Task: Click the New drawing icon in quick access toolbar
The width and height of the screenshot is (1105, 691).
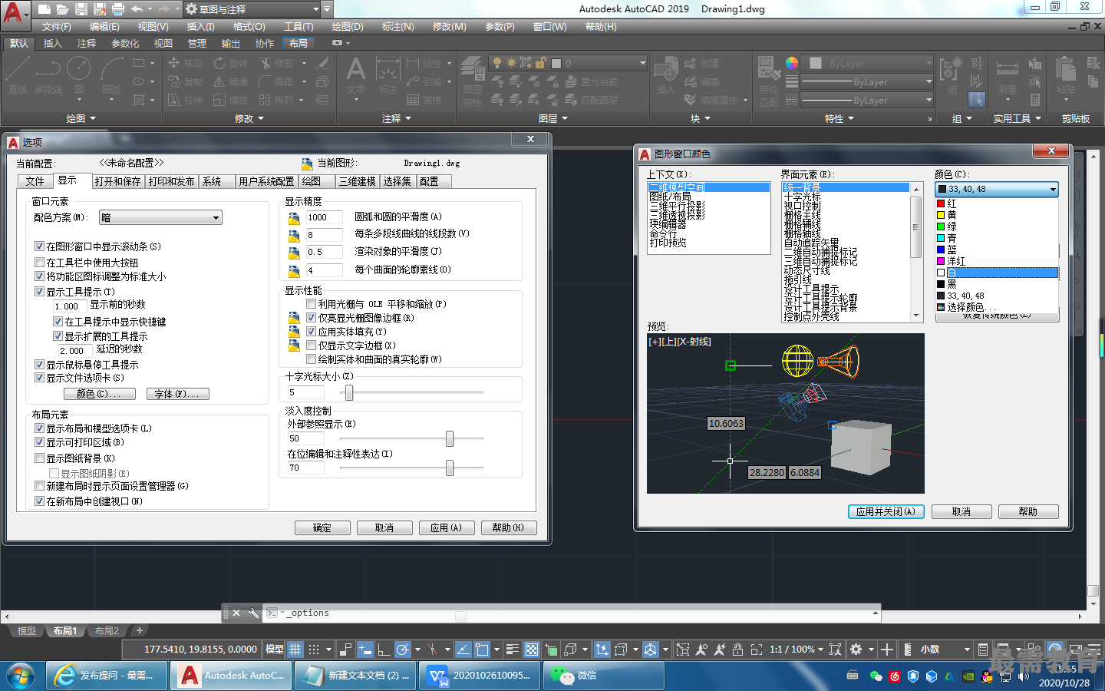Action: click(x=44, y=9)
